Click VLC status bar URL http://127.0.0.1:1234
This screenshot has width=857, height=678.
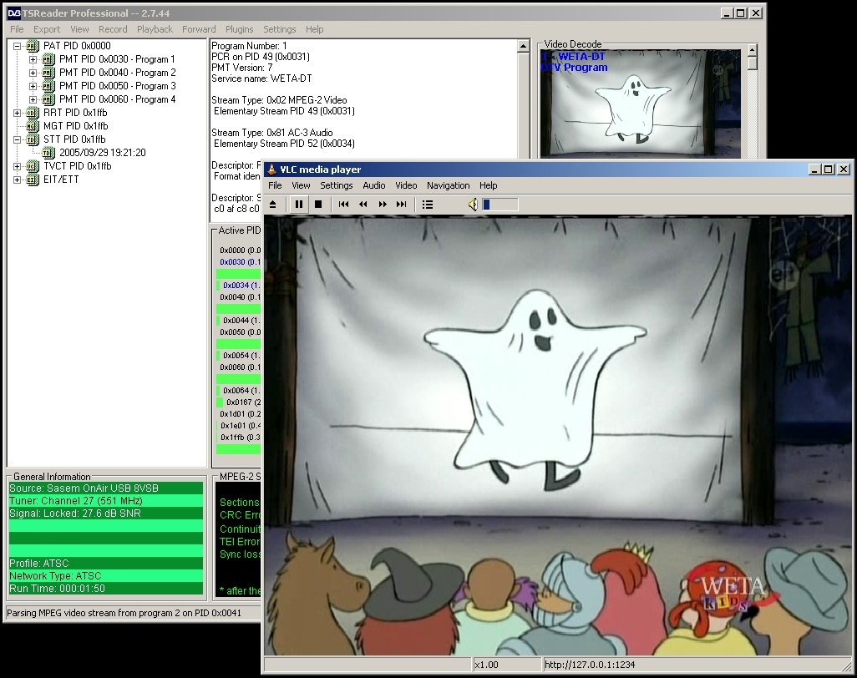pyautogui.click(x=590, y=665)
